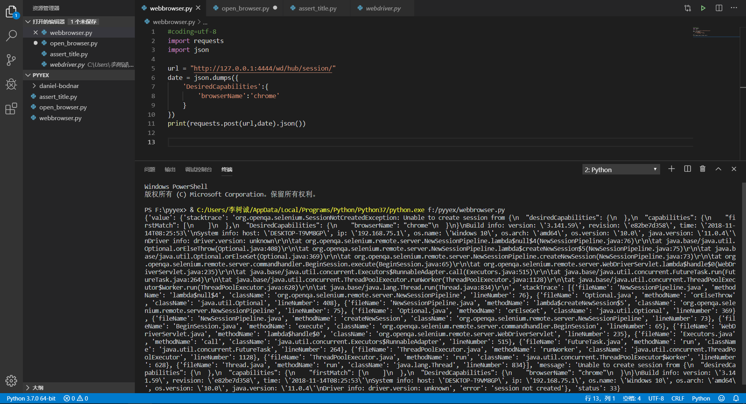Switch to open_browser.py tab
Viewport: 746px width, 404px height.
coord(245,8)
